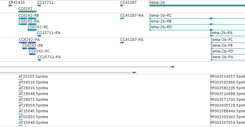Select the CG6262-PC protein glyph
This screenshot has width=245, height=127.
click(x=33, y=54)
